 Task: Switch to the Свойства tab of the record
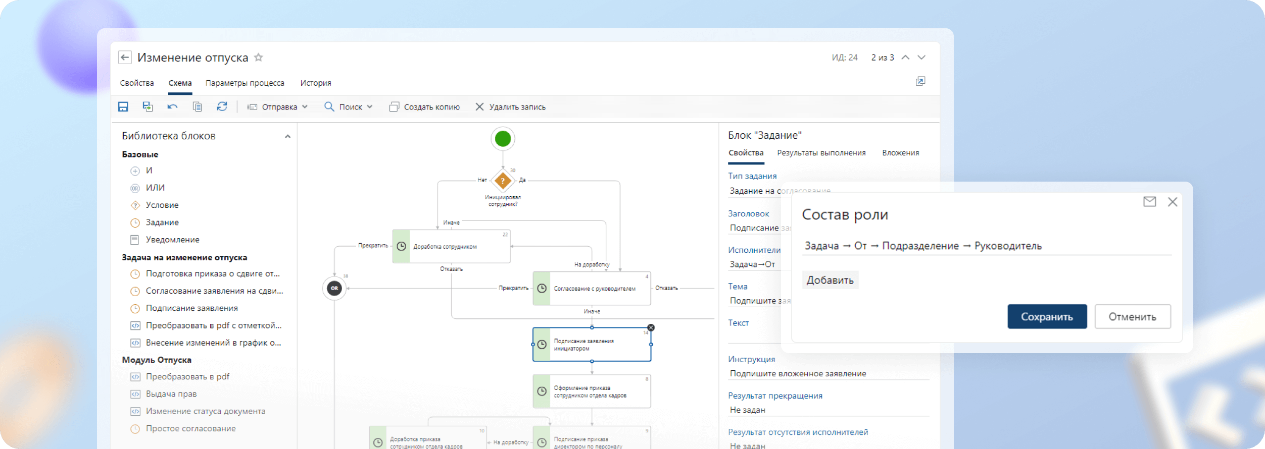137,83
